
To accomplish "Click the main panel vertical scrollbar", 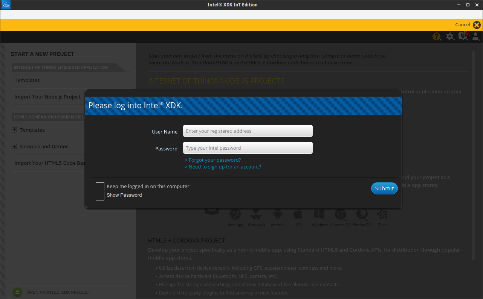I will pyautogui.click(x=473, y=155).
